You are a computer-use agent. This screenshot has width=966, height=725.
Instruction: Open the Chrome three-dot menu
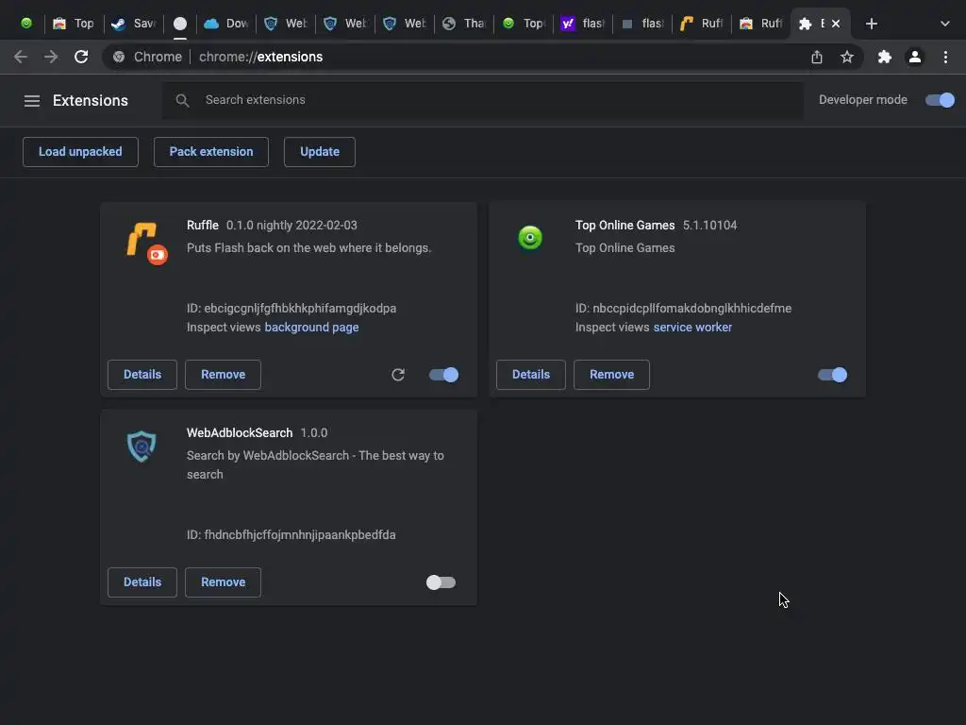click(945, 57)
